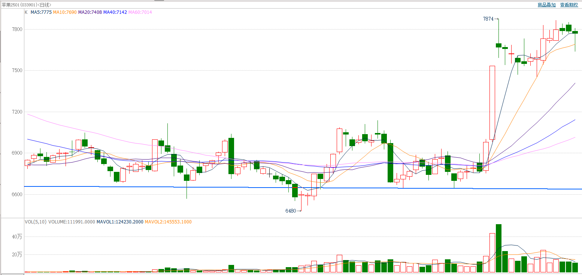This screenshot has height=275, width=582.
Task: Select the MA5:7775 indicator label
Action: 41,12
